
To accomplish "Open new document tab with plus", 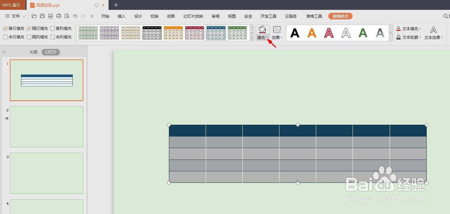I will (116, 5).
